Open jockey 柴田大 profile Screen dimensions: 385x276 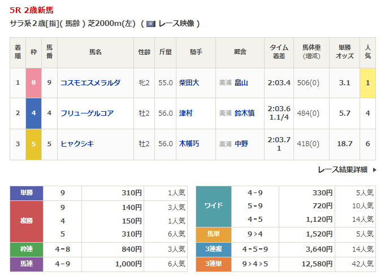coord(189,82)
